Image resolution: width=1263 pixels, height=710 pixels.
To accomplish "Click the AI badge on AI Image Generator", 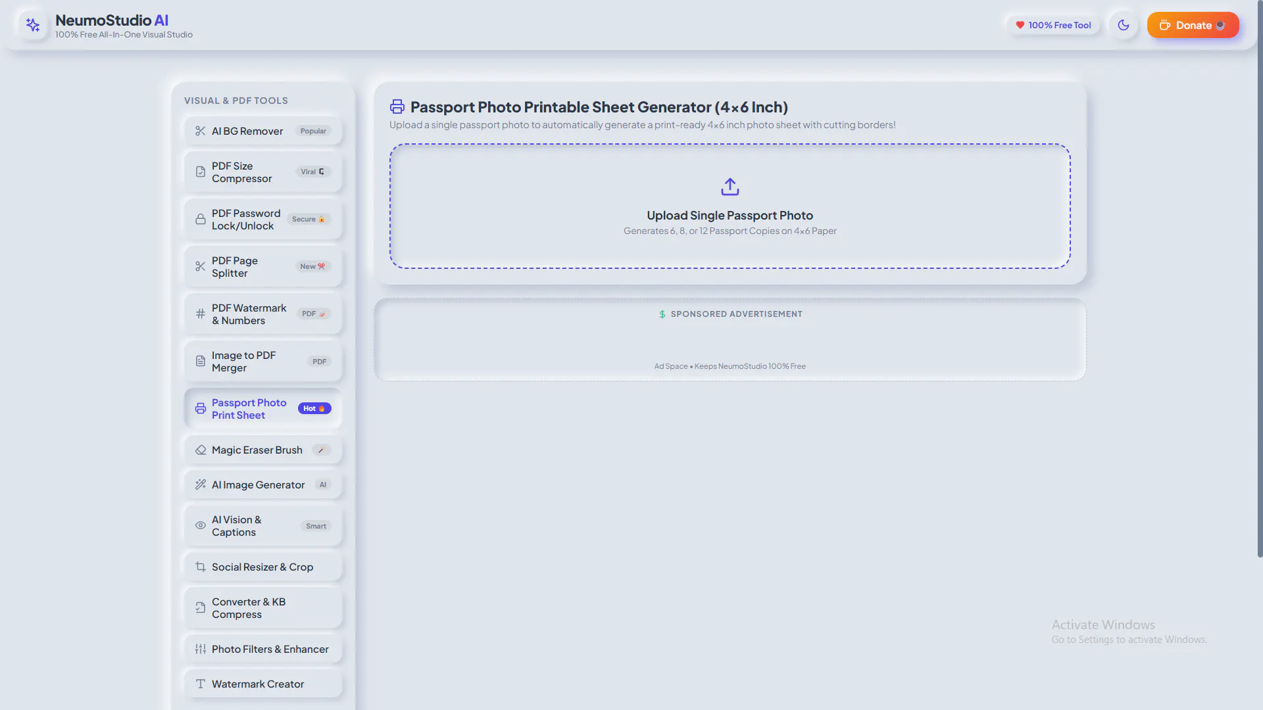I will (x=322, y=485).
